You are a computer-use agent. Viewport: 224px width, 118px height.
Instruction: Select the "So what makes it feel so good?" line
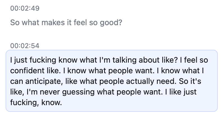pyautogui.click(x=66, y=22)
